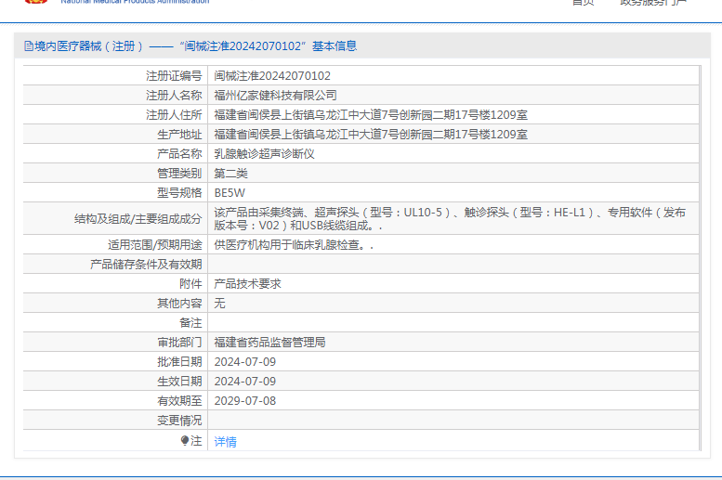Select the registration number 闽械注准20242070102 value
The width and height of the screenshot is (722, 480).
(272, 76)
